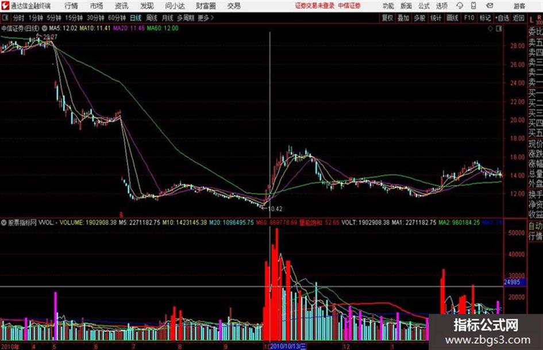Click the customer service headset icon
Screen dimensions: 543x350
[460, 6]
